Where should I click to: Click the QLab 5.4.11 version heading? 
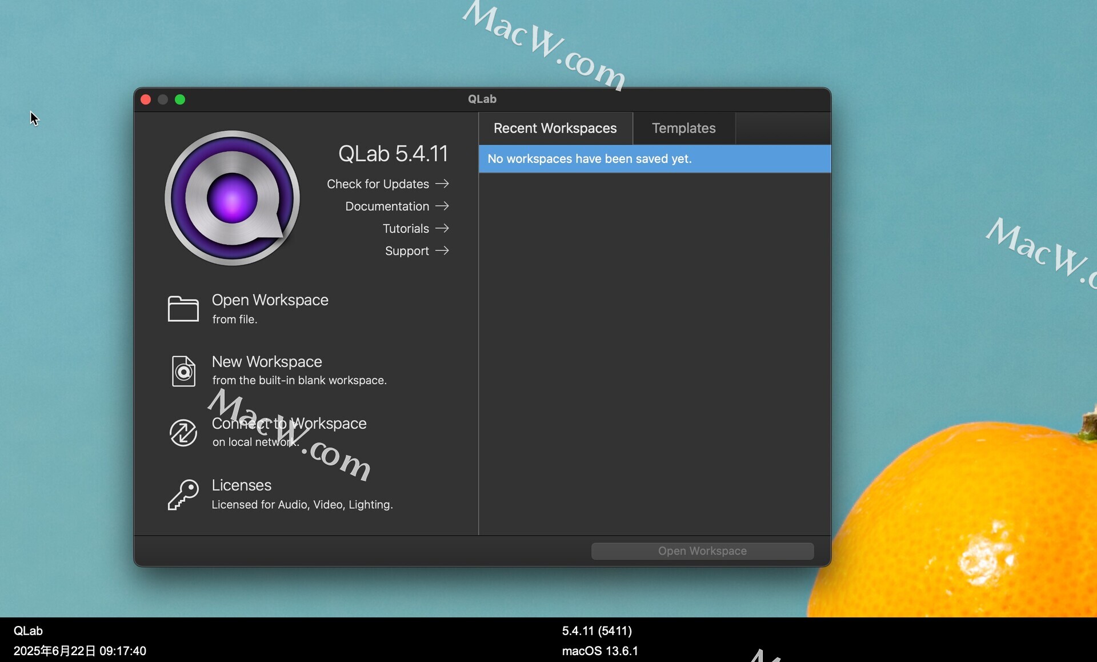(x=393, y=153)
